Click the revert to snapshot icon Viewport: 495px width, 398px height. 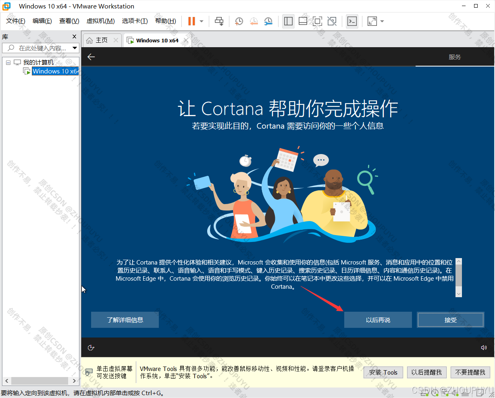coord(254,21)
